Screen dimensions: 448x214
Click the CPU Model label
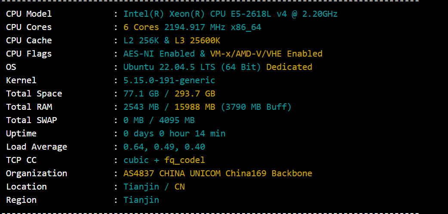coord(29,14)
